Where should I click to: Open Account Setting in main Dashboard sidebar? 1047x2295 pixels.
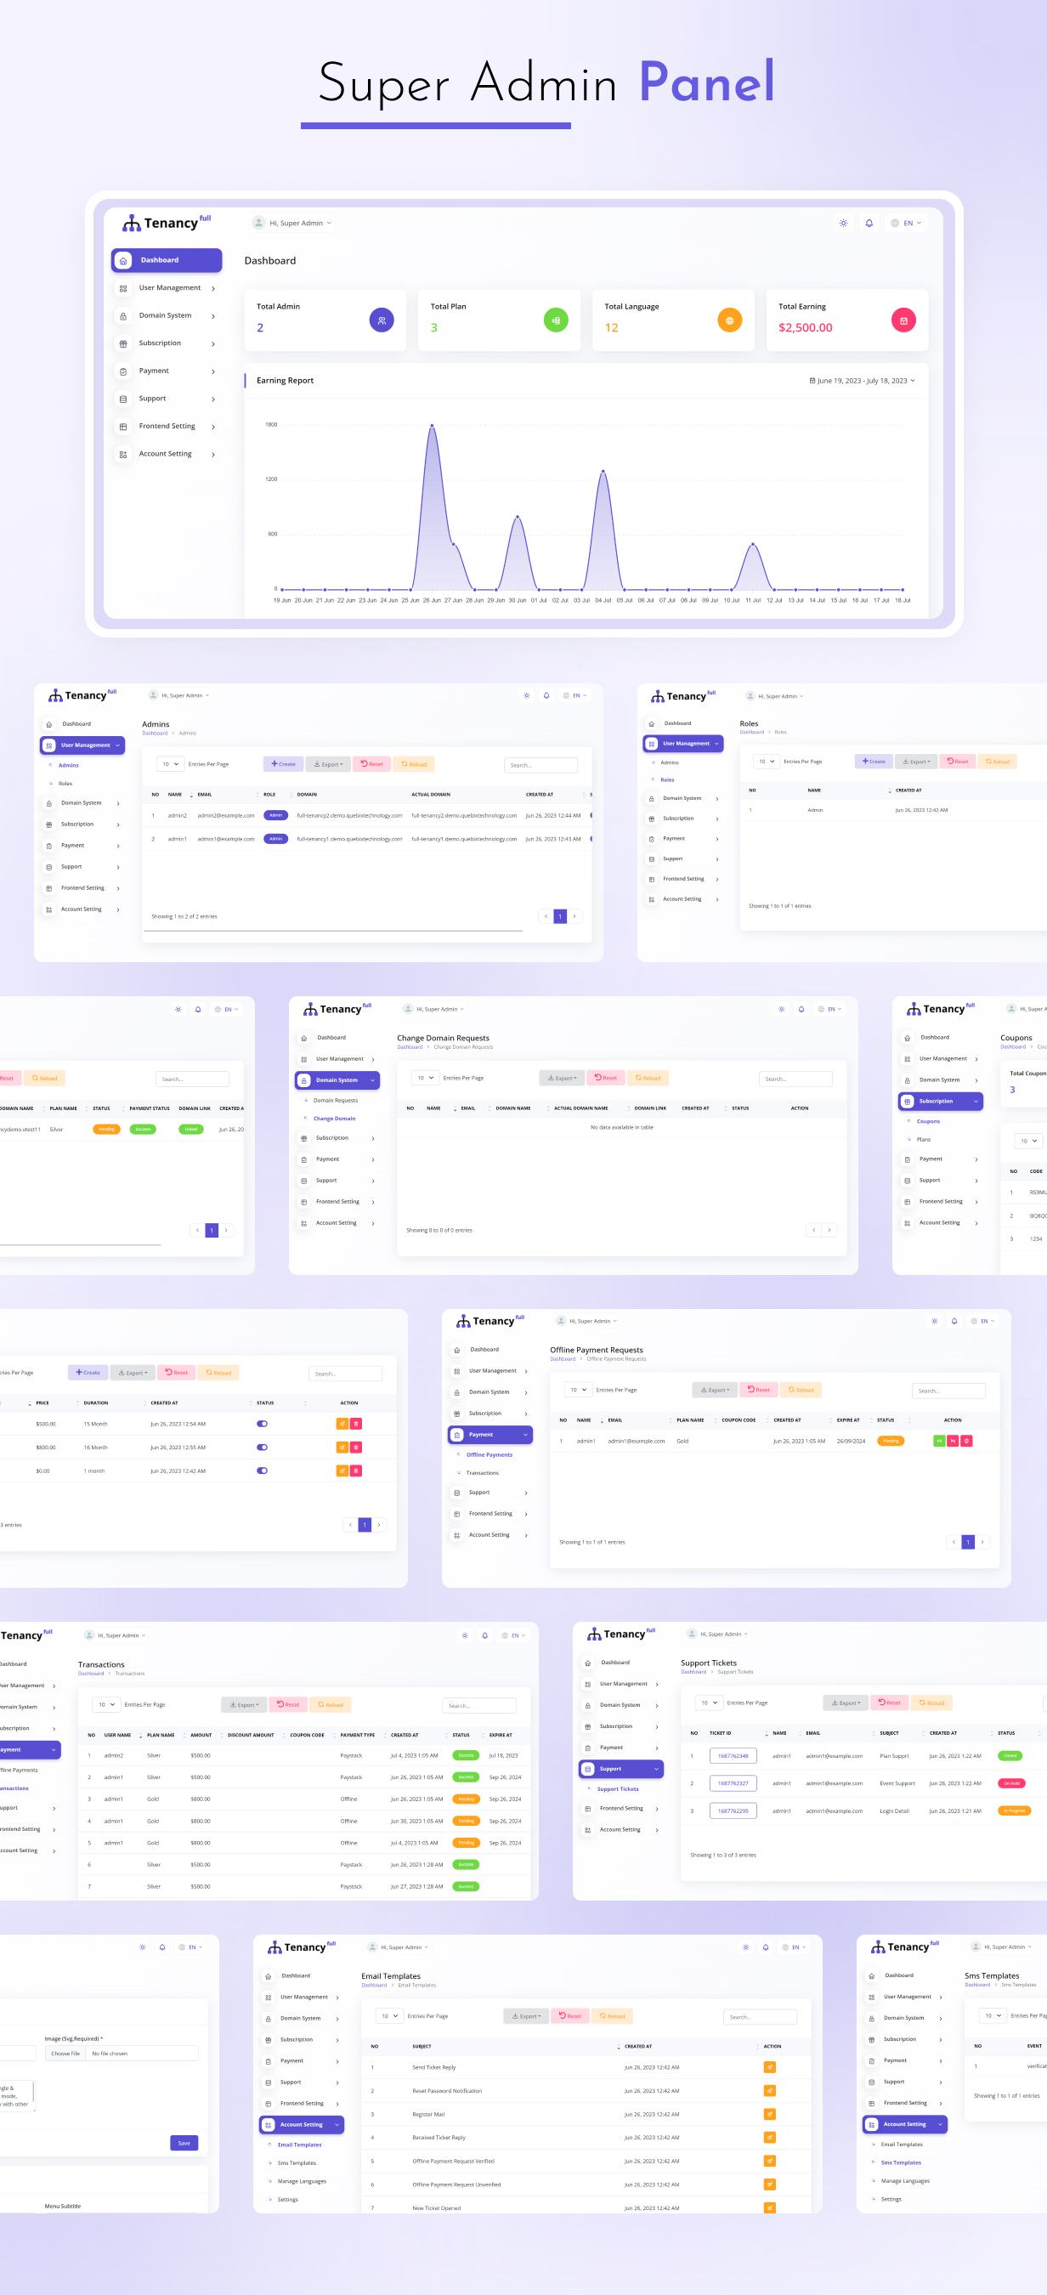(x=167, y=454)
